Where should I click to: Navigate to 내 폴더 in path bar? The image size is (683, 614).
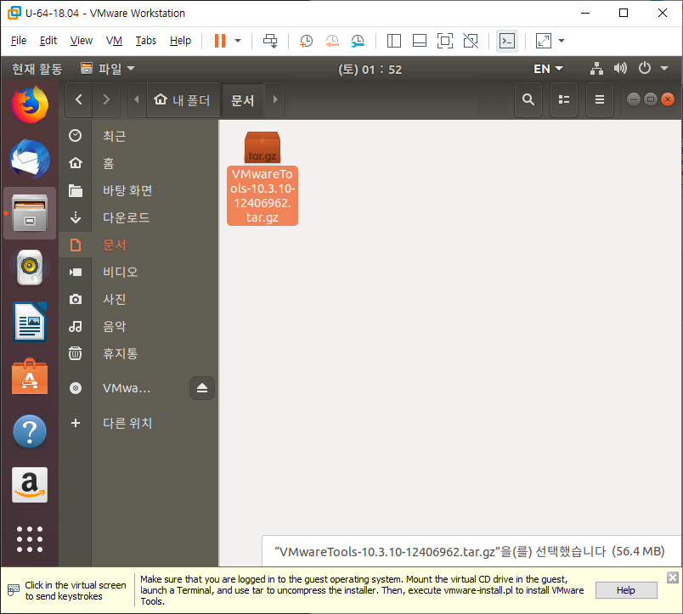pos(182,99)
